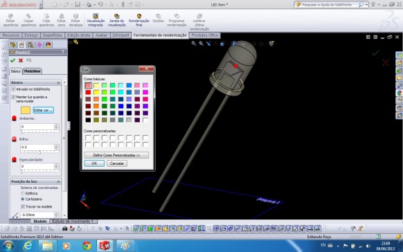
Task: Toggle the Ativado no SolidWorks checkbox
Action: click(x=14, y=89)
